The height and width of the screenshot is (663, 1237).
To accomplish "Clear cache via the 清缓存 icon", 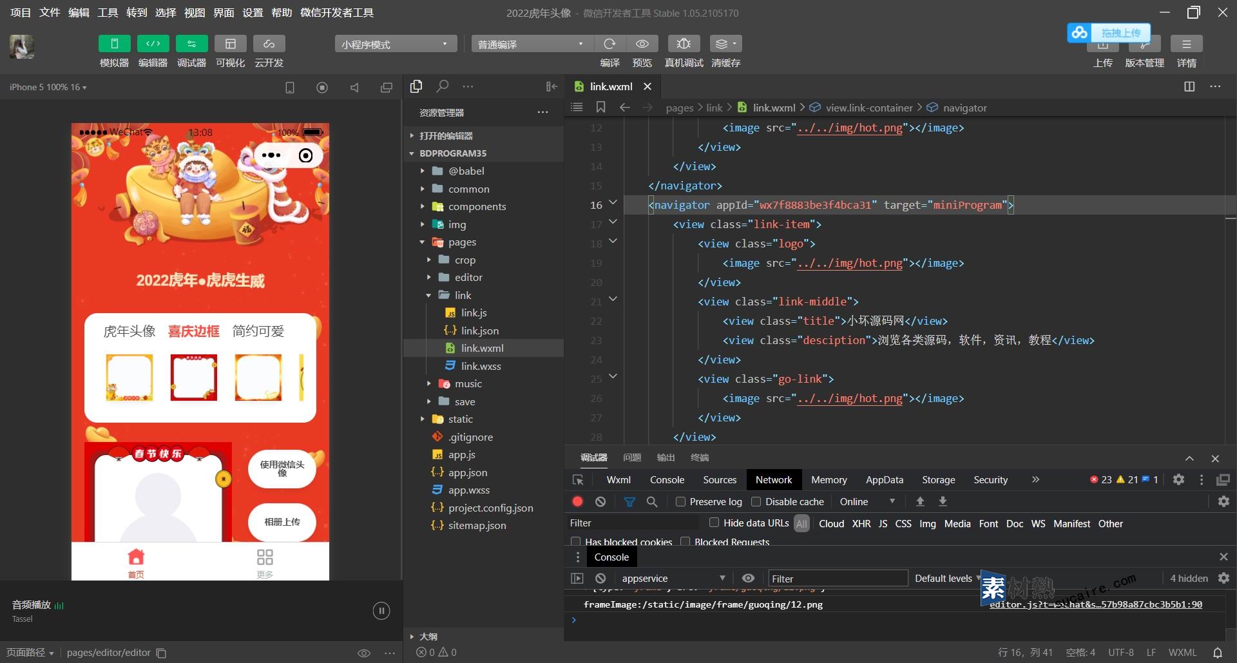I will pos(725,44).
